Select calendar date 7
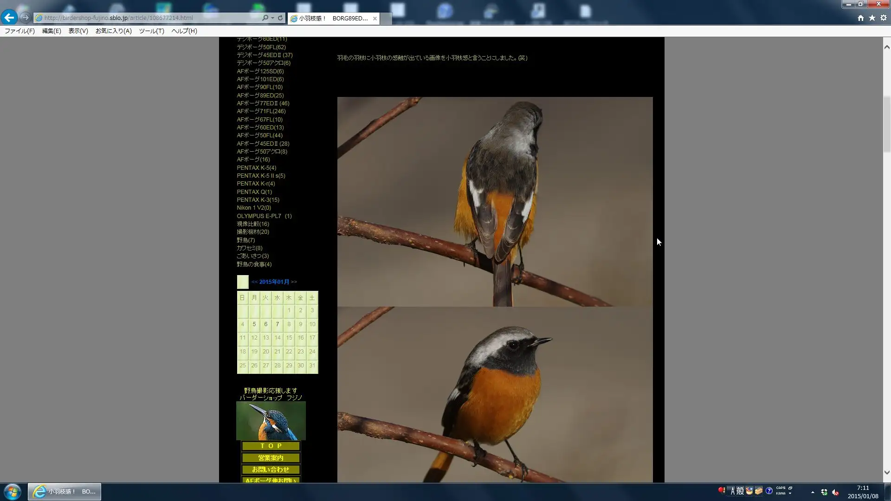Viewport: 891px width, 501px height. tap(278, 324)
